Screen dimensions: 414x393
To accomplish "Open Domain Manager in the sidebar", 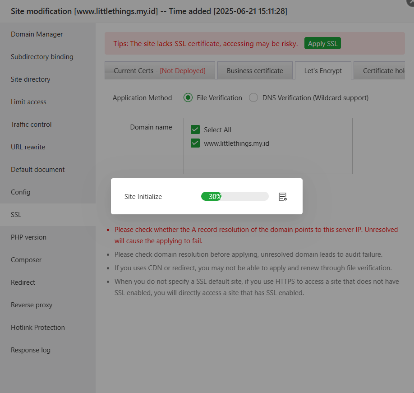I will [37, 34].
